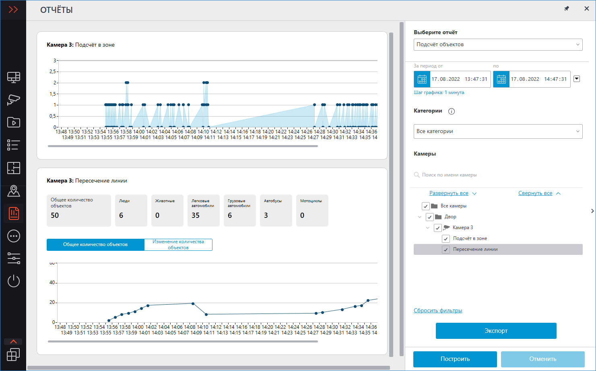596x371 pixels.
Task: Open the Подсчёт объектов report dropdown
Action: click(x=498, y=45)
